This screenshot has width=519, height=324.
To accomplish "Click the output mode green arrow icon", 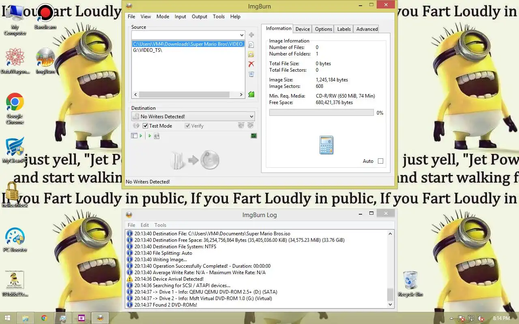I will click(150, 136).
